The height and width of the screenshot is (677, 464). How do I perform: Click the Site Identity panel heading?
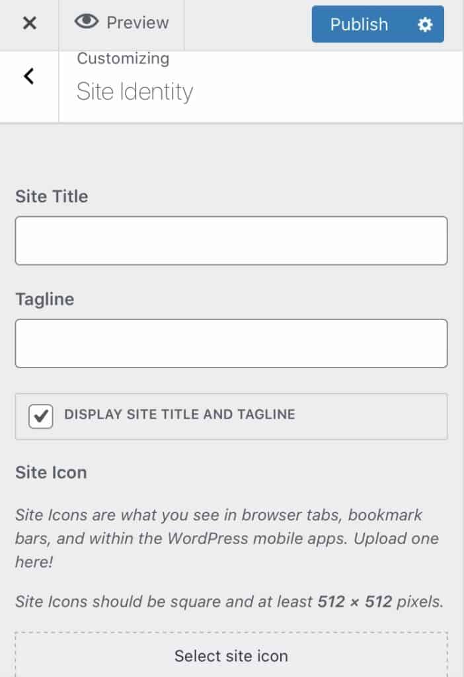click(135, 91)
